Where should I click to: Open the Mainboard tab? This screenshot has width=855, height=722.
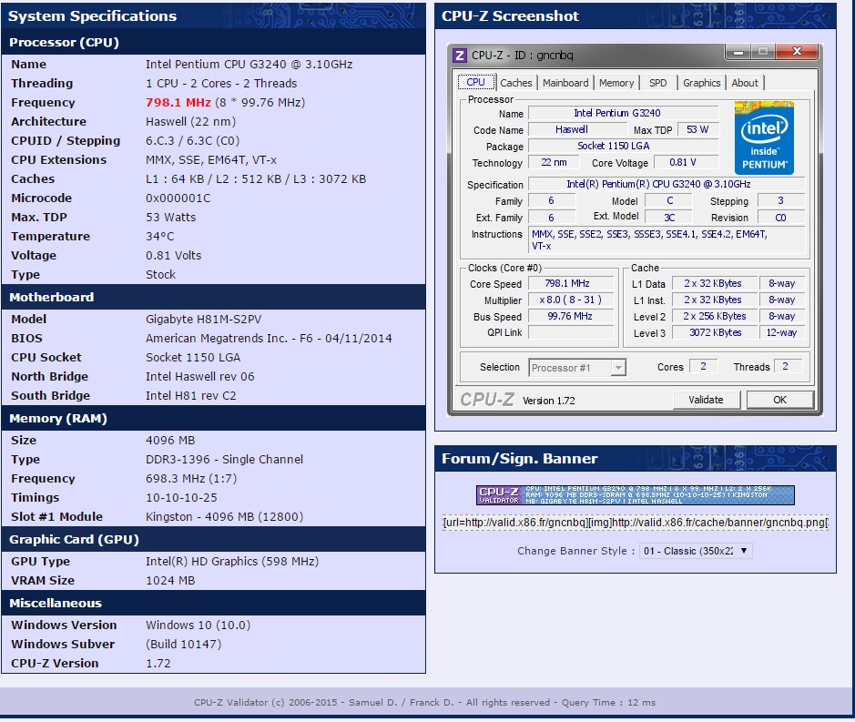point(565,83)
